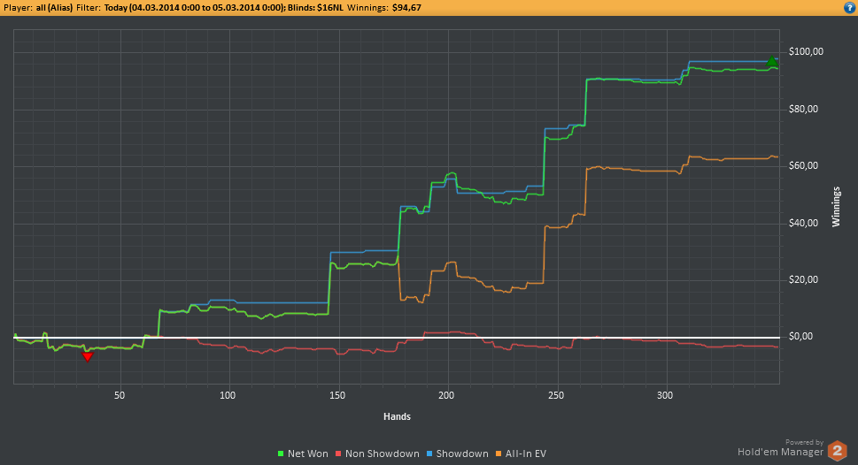
Task: Click the rotated Winnings y-axis title
Action: click(836, 206)
